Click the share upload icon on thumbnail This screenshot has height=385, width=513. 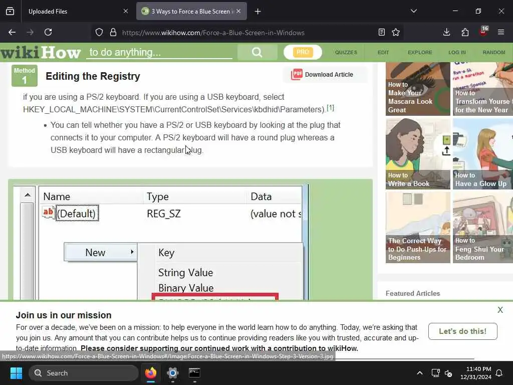pyautogui.click(x=446, y=151)
